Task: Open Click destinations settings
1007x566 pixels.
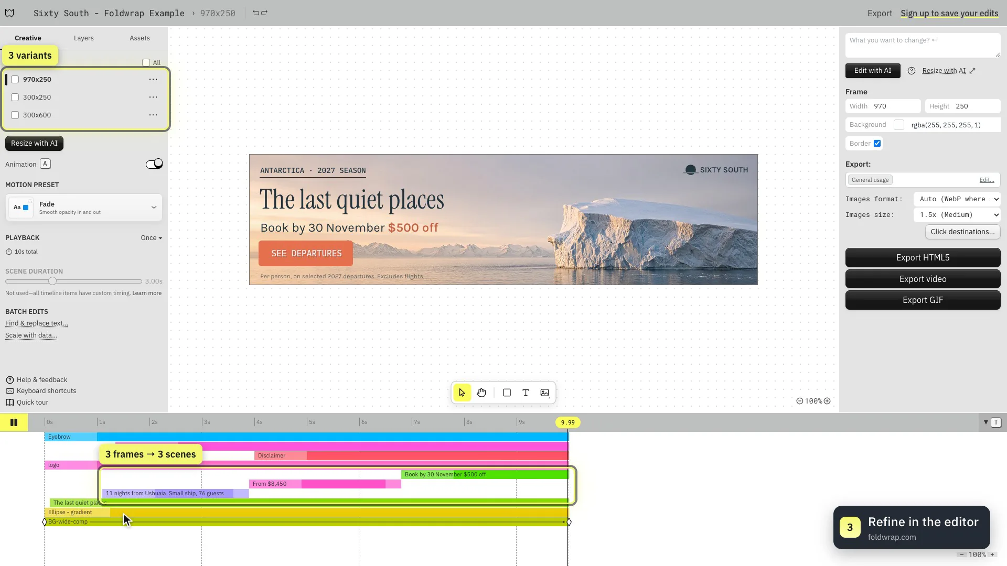Action: coord(962,232)
